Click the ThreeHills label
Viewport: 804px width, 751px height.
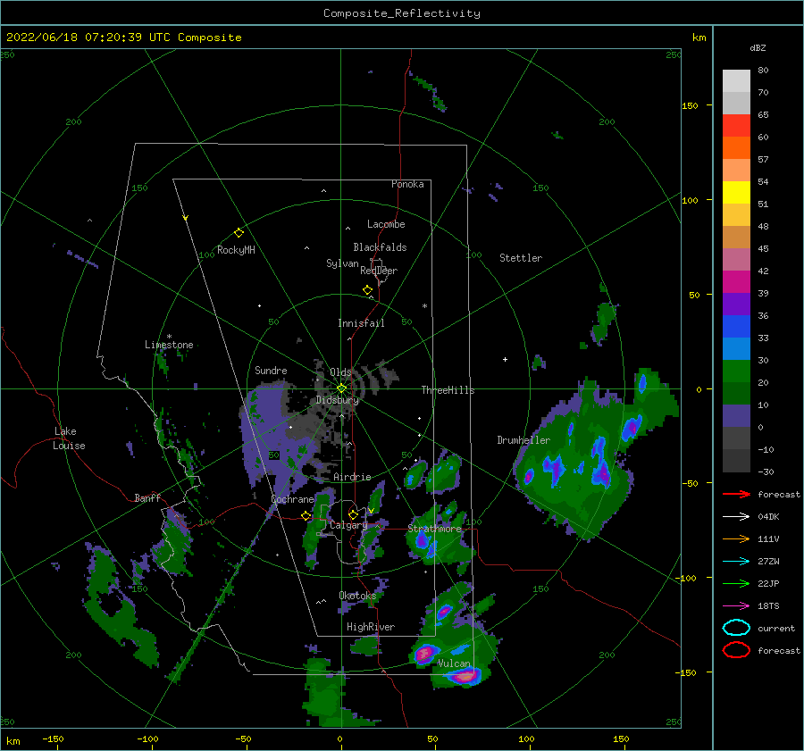click(x=448, y=390)
